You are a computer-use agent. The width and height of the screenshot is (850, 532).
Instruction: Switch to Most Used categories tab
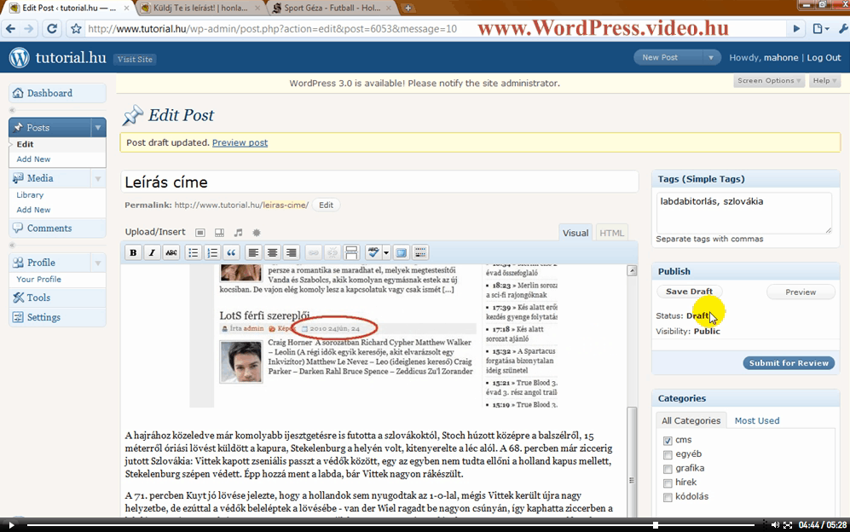756,420
